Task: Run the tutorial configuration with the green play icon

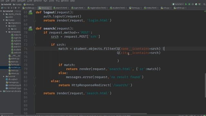Action: (186, 4)
